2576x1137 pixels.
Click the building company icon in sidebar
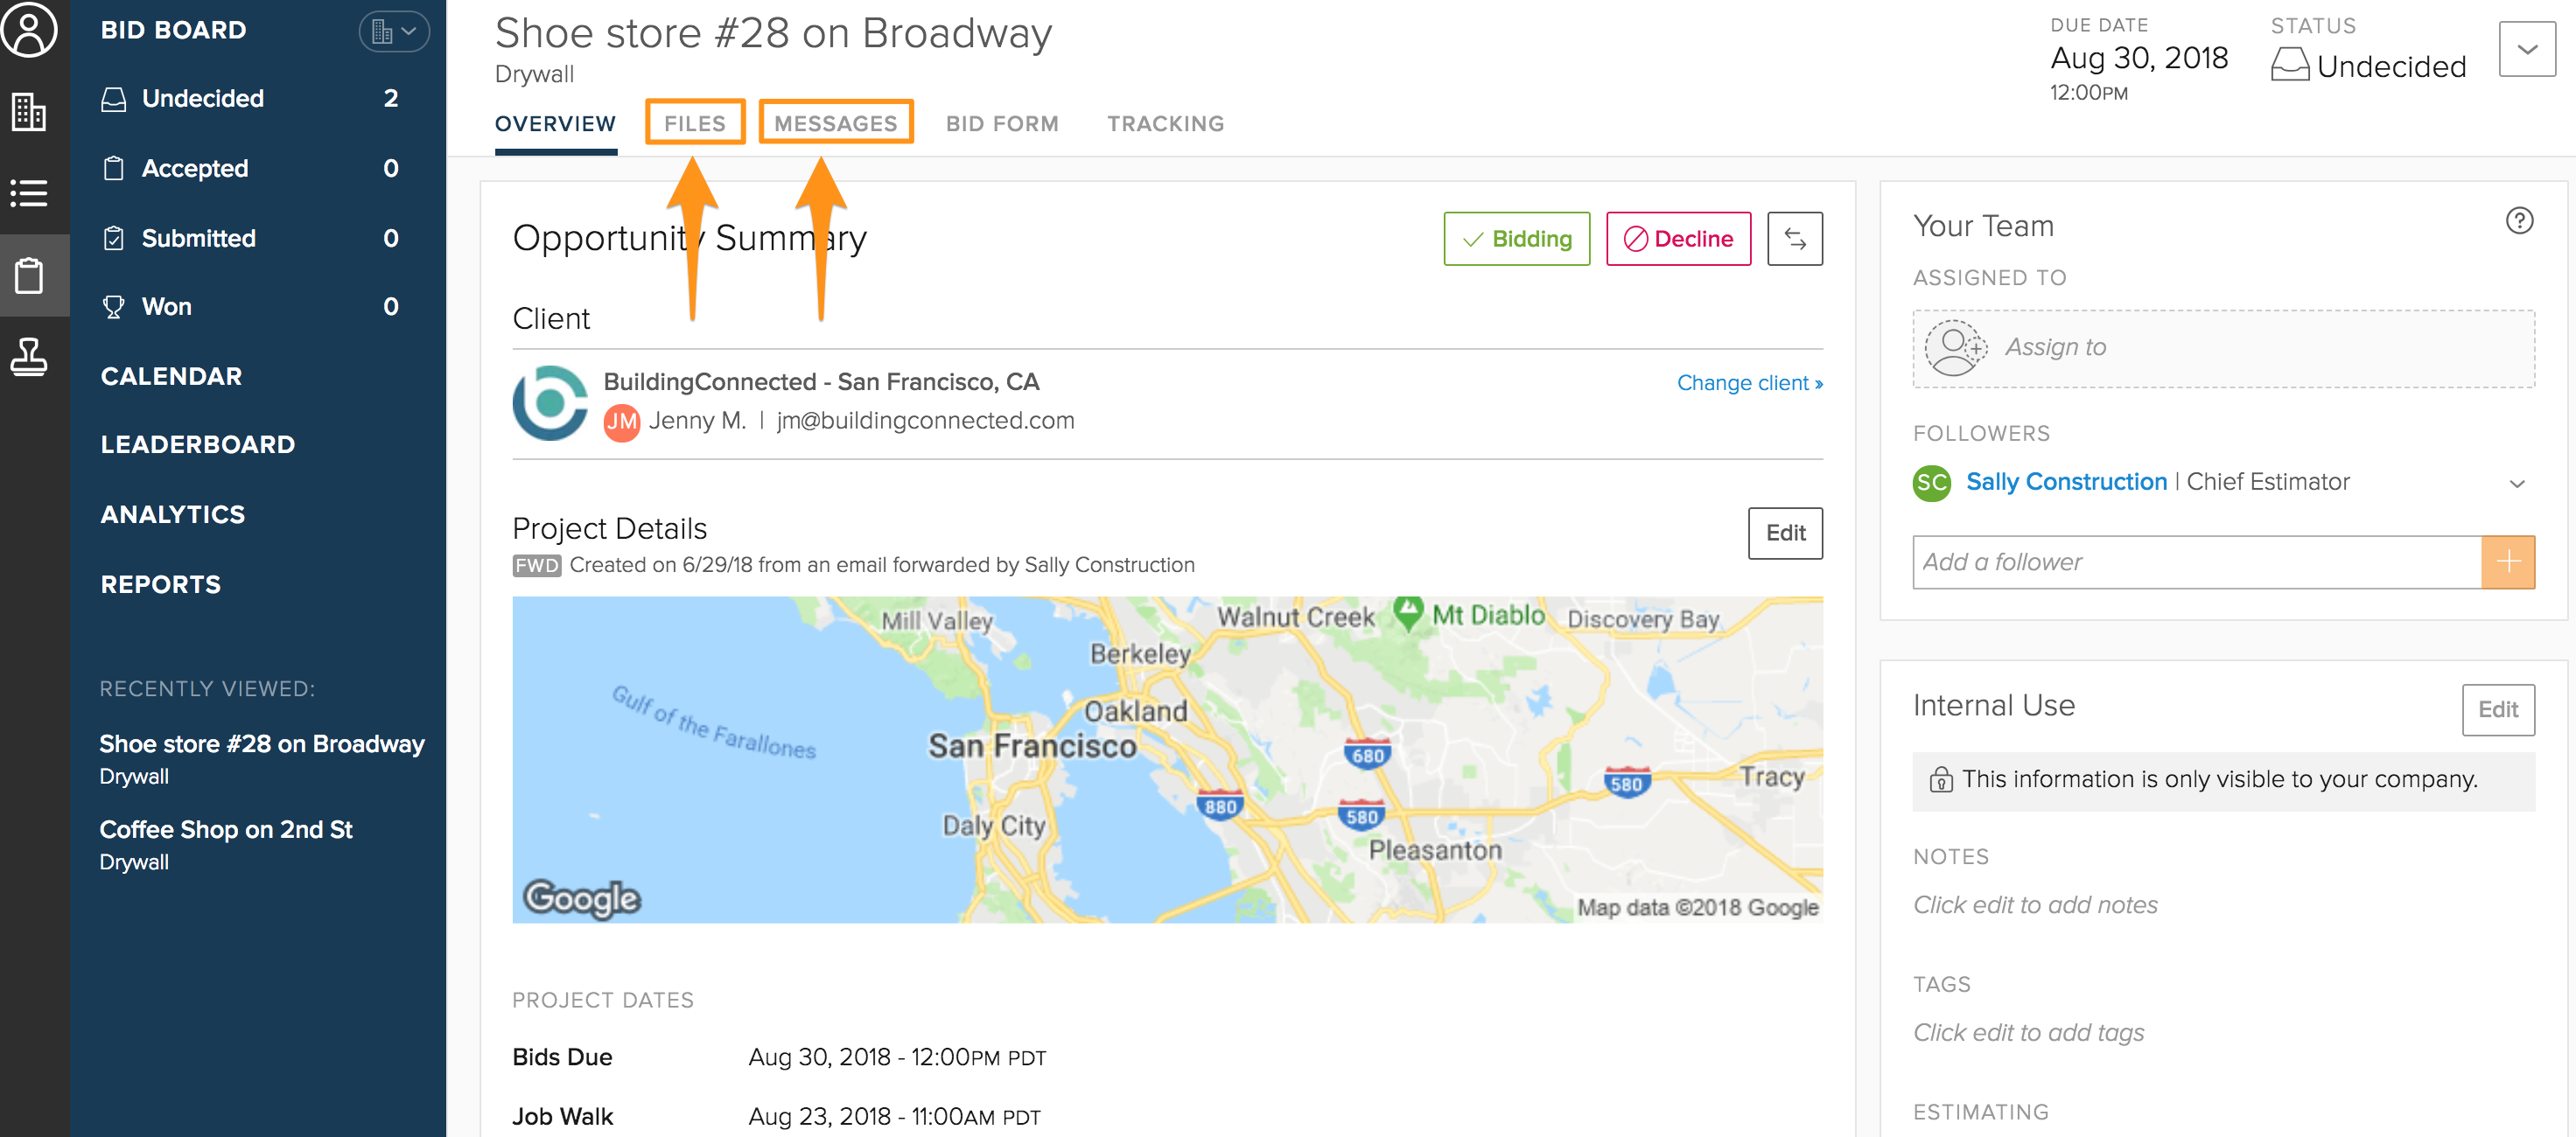[x=30, y=111]
